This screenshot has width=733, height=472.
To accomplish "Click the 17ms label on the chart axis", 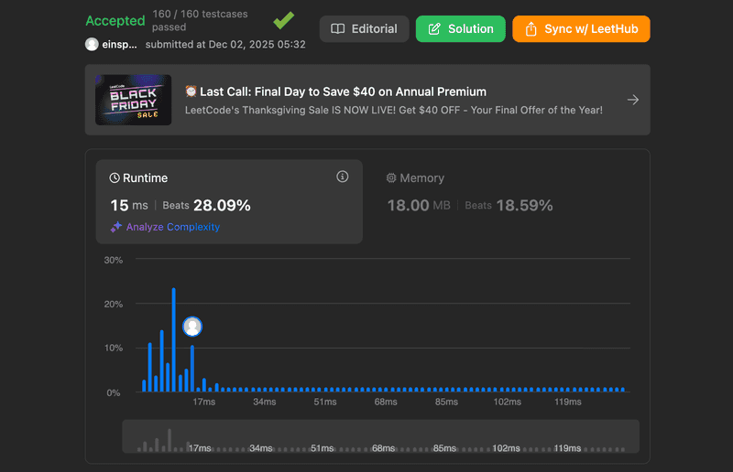I will (x=203, y=402).
